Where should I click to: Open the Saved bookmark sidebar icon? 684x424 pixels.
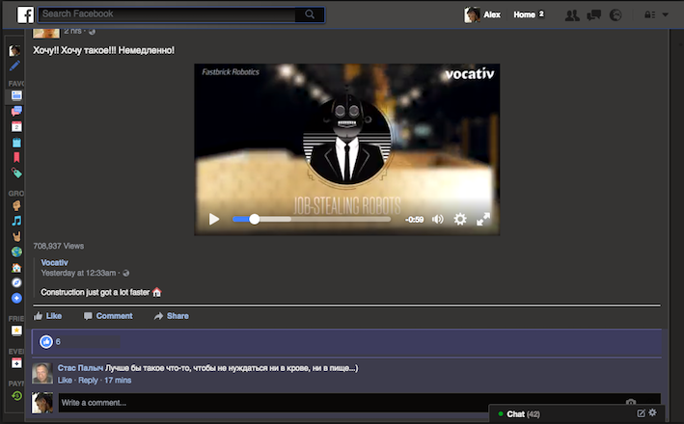click(16, 157)
